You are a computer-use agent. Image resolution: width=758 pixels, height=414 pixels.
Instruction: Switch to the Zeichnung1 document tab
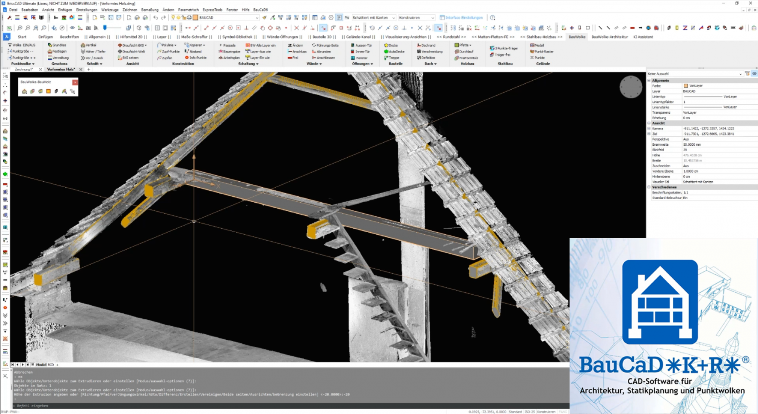[24, 69]
